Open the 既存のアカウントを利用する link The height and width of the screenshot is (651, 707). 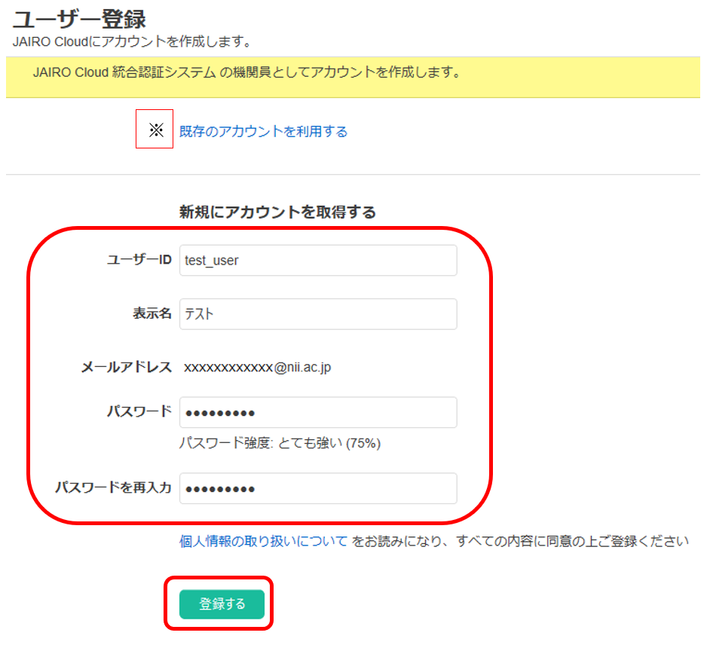pos(263,132)
